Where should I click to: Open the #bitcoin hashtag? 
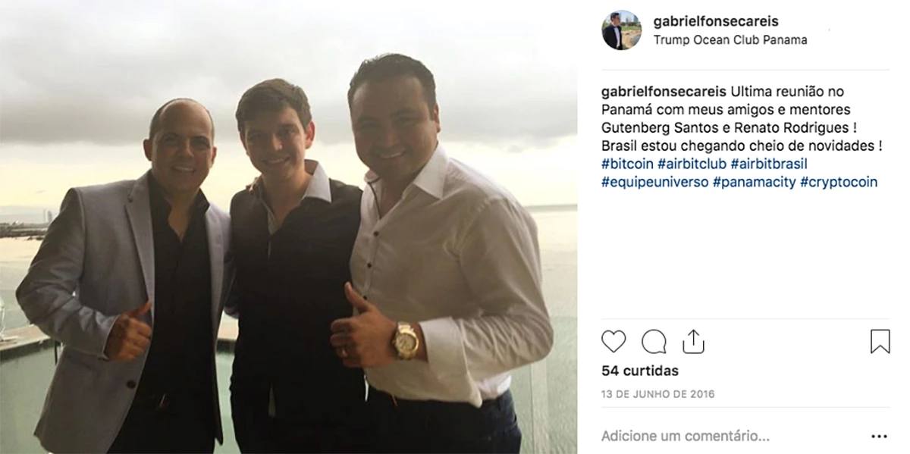point(627,164)
